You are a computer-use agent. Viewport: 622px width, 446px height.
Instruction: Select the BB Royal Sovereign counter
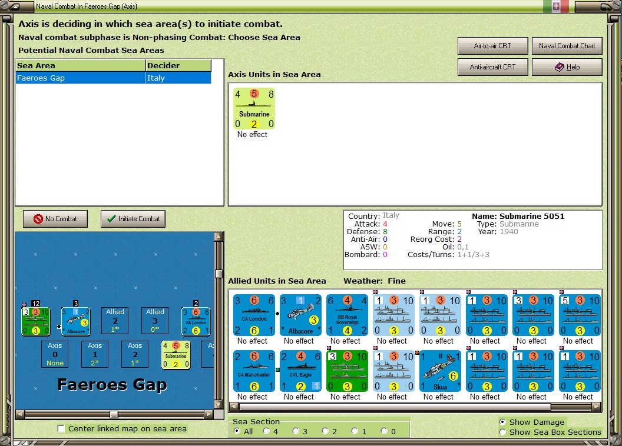[x=347, y=315]
